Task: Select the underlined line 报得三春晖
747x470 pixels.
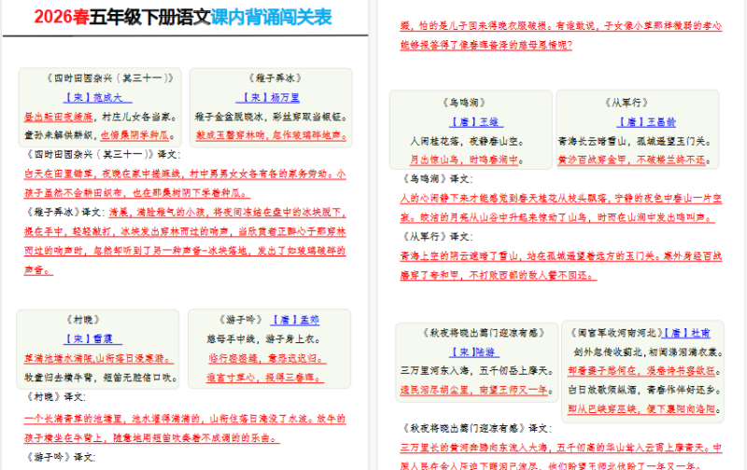Action: point(289,378)
